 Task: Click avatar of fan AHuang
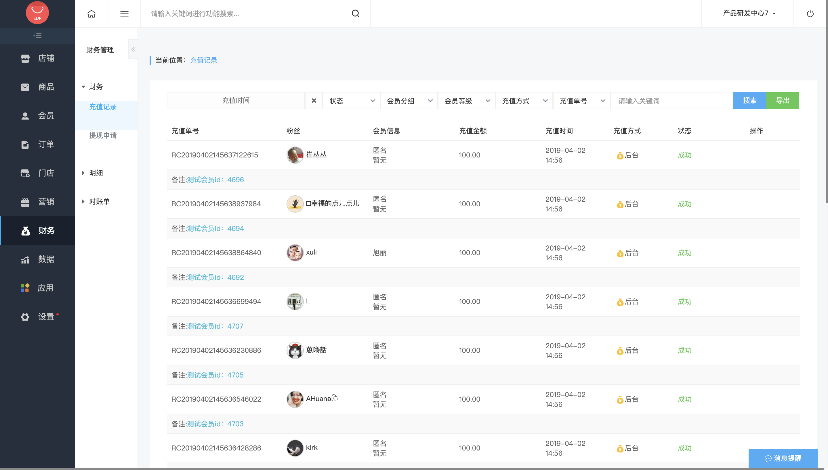pyautogui.click(x=295, y=399)
